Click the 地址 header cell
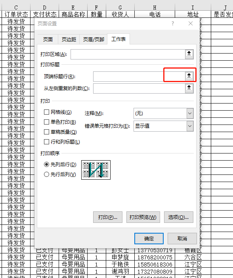This screenshot has width=233, height=278. [x=193, y=14]
